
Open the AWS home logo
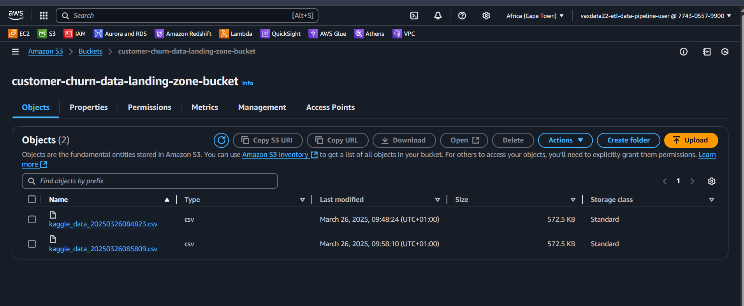coord(16,16)
